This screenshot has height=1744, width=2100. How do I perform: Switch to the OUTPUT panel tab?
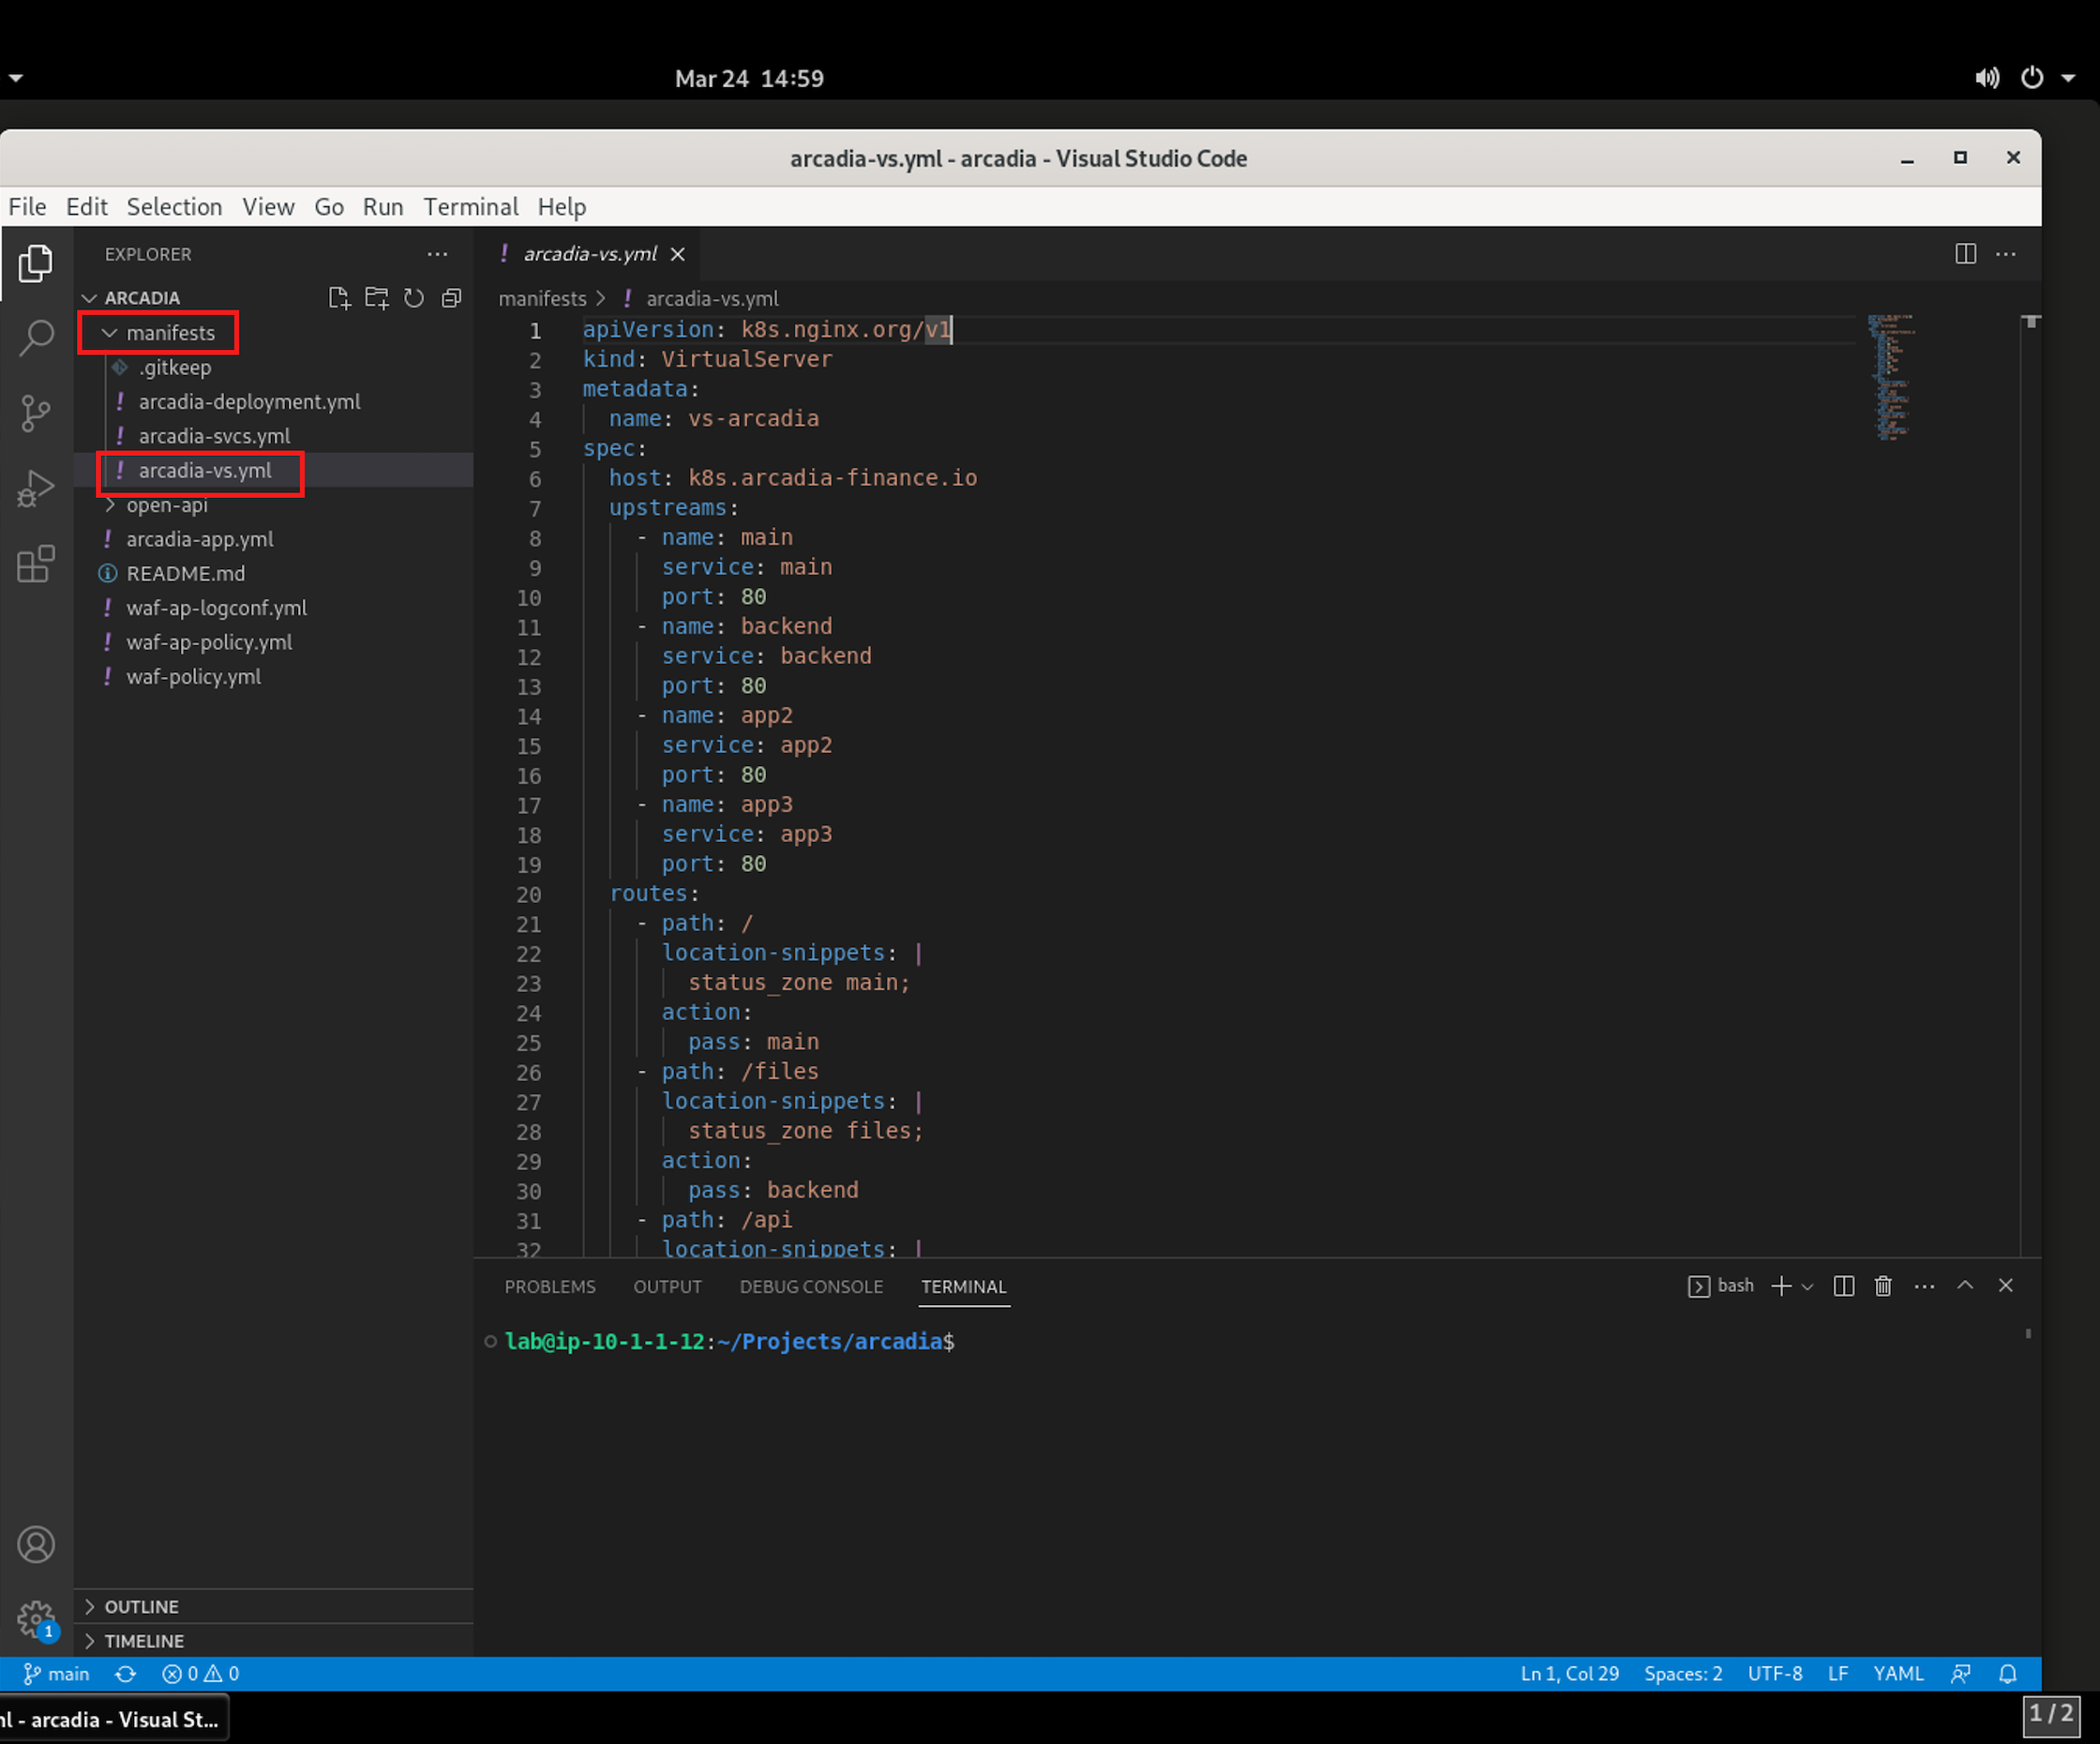(668, 1287)
